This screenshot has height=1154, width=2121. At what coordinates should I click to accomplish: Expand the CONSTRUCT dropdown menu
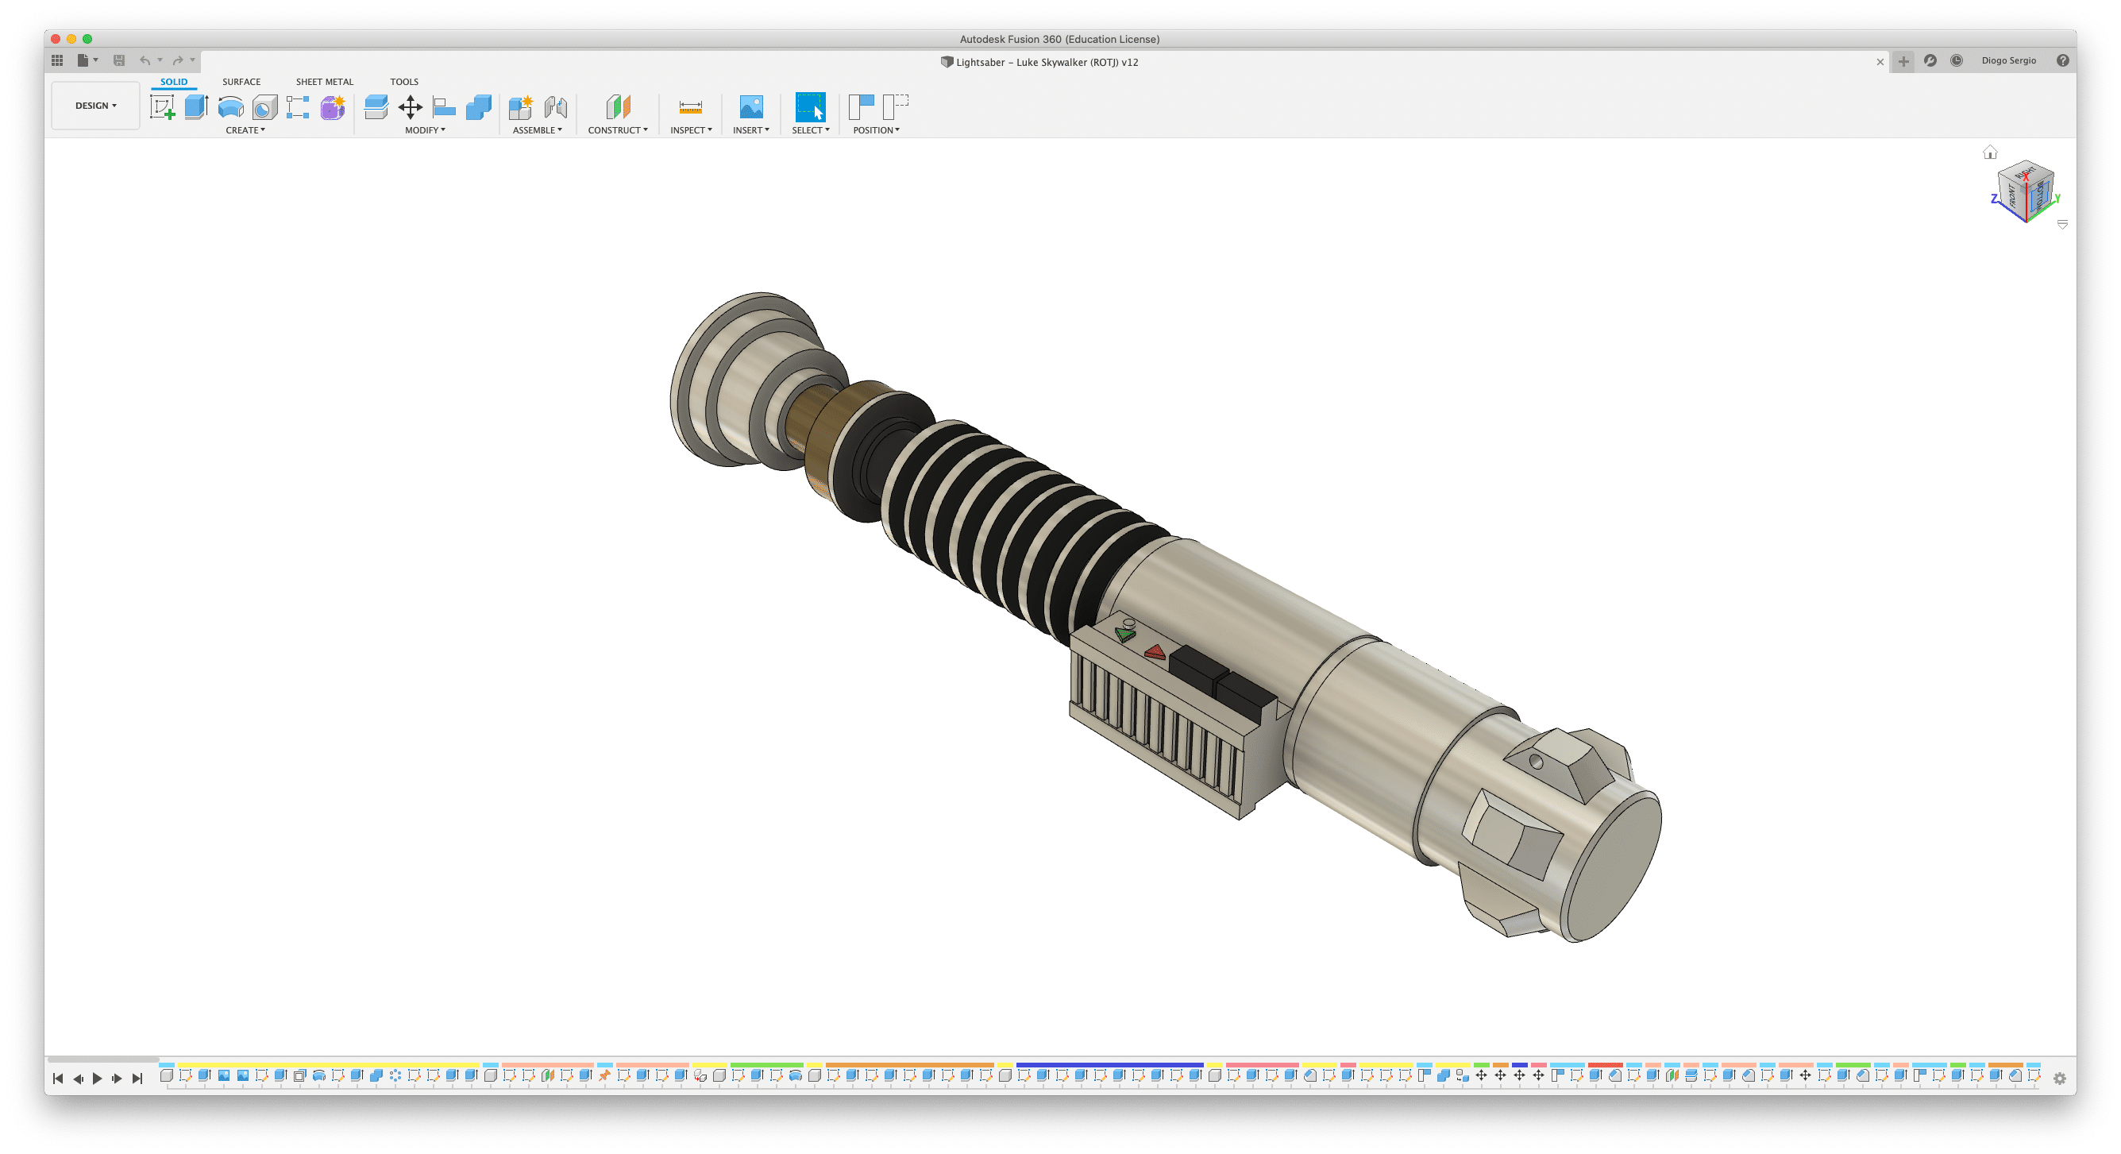click(x=618, y=130)
